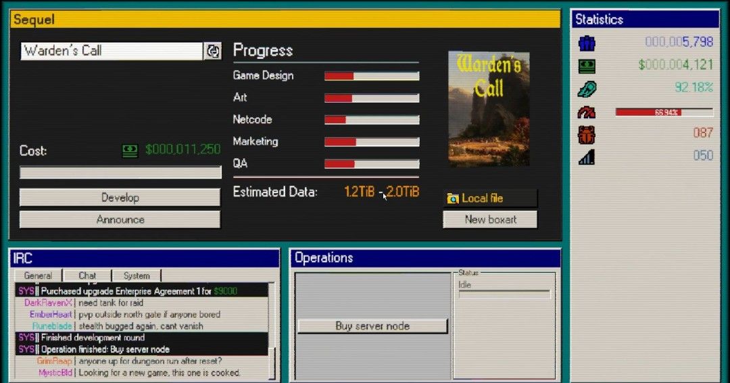Click the Warden's Call boxart thumbnail
730x383 pixels.
489,109
